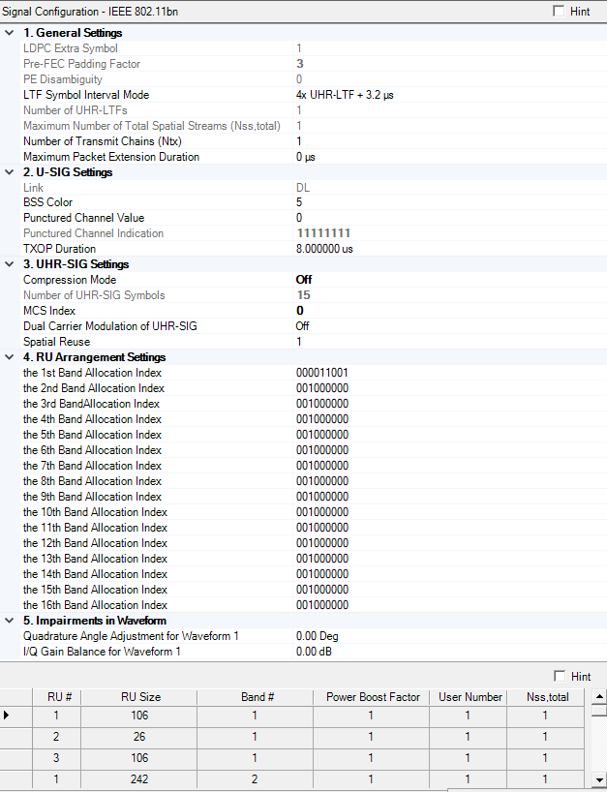607x792 pixels.
Task: Collapse the U-SIG Settings section
Action: click(9, 172)
